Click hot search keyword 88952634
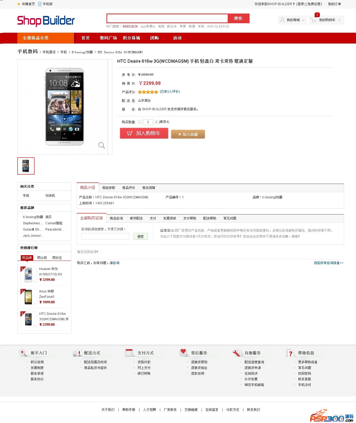Image resolution: width=356 pixels, height=423 pixels. click(130, 26)
